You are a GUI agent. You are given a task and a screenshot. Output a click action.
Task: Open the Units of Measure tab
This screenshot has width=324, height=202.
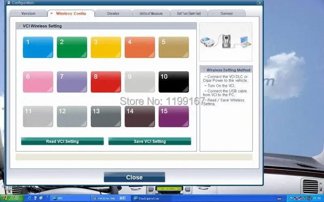click(x=151, y=13)
